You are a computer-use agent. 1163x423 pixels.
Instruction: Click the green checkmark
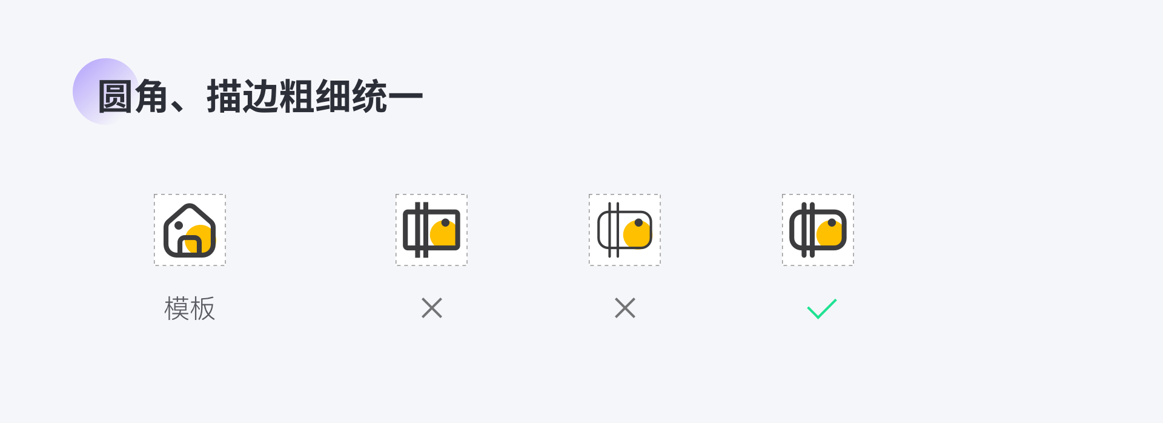822,308
